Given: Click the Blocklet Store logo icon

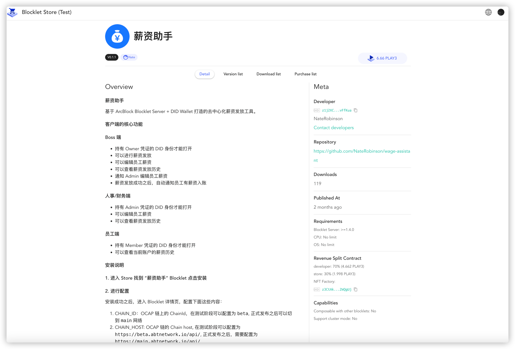Looking at the screenshot, I should tap(12, 12).
